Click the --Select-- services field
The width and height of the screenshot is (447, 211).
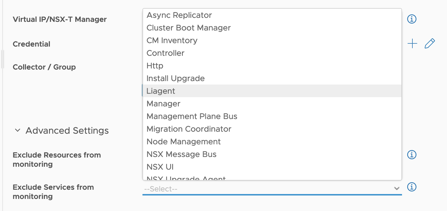tap(272, 189)
